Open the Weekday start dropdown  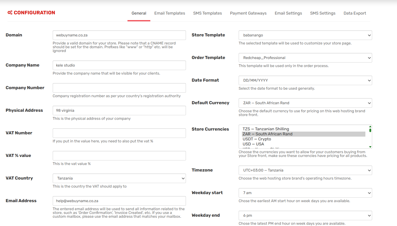(x=305, y=193)
